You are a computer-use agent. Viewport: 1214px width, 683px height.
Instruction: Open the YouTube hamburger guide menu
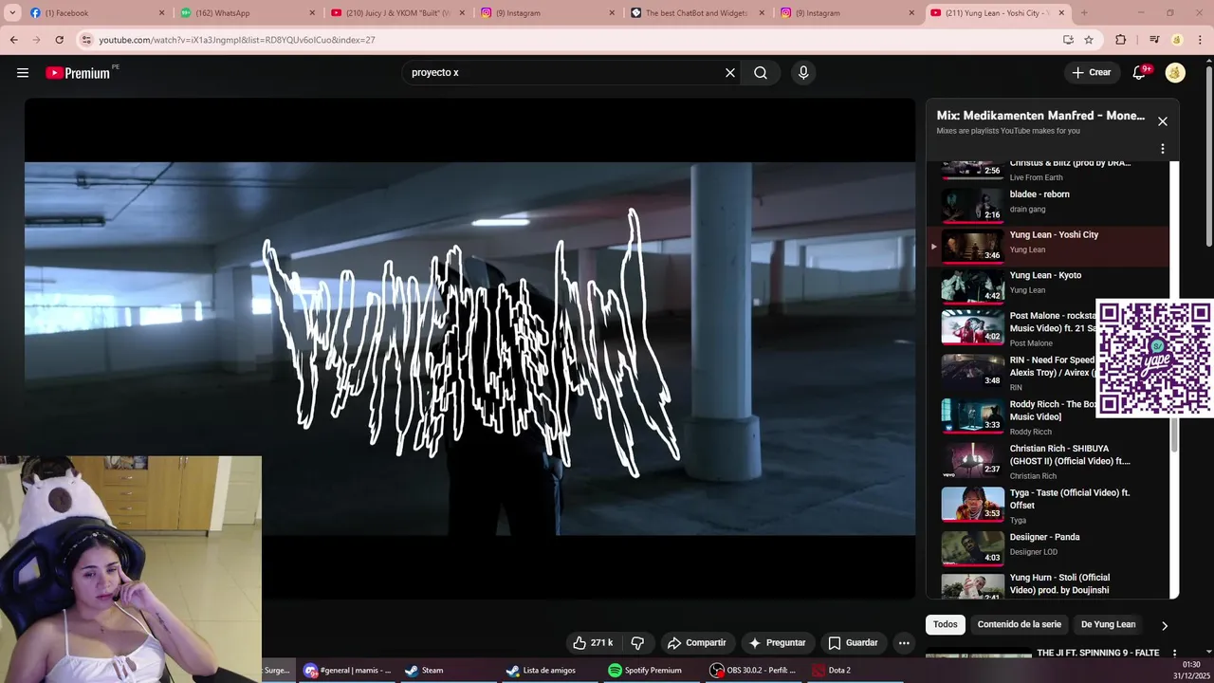[x=23, y=73]
